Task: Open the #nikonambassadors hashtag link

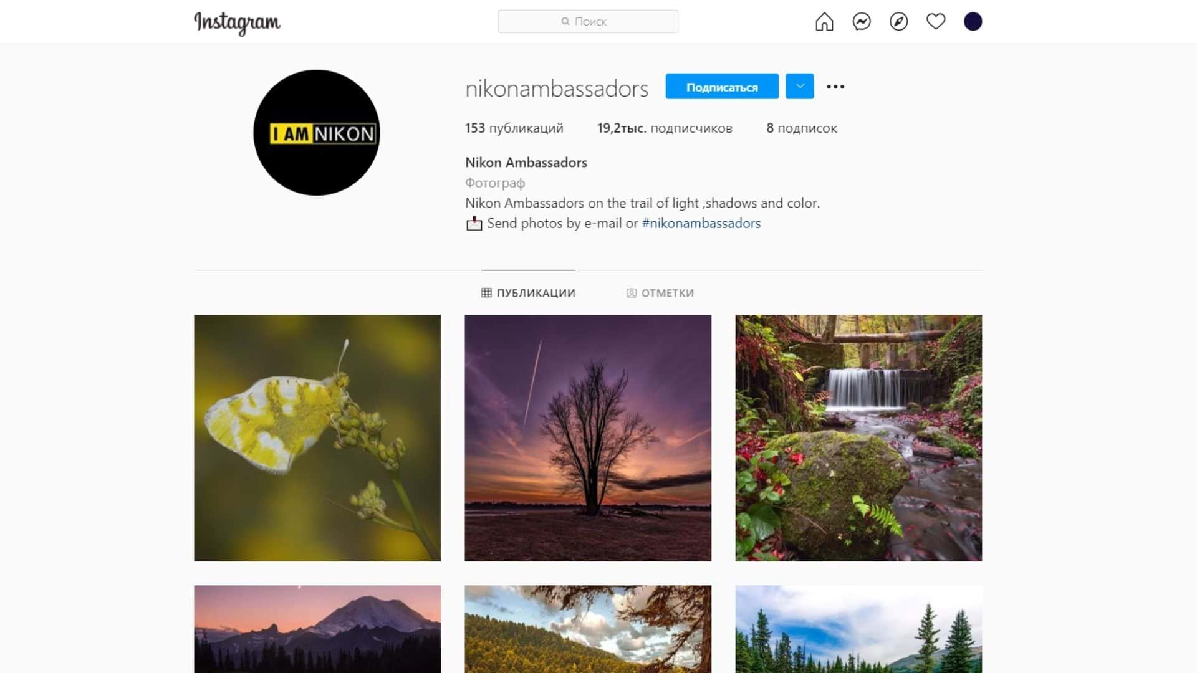Action: [701, 223]
